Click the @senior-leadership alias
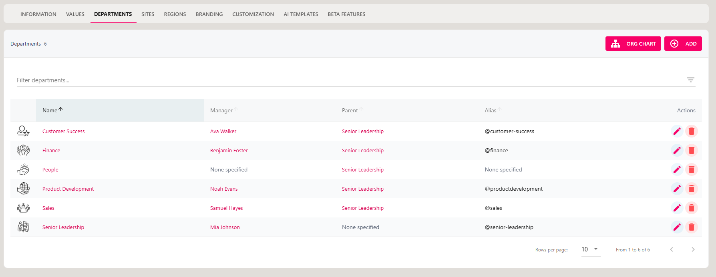Image resolution: width=716 pixels, height=277 pixels. coord(509,227)
